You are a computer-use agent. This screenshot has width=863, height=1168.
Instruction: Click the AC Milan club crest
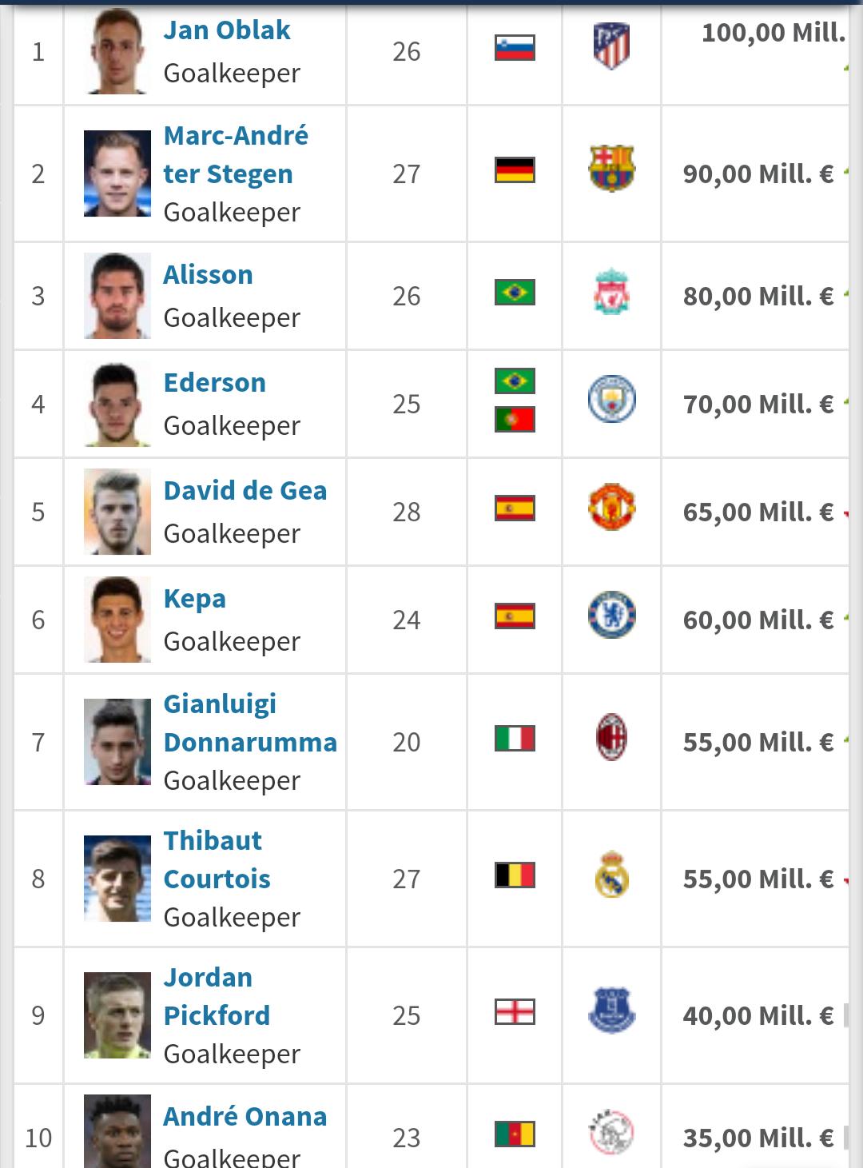point(612,737)
